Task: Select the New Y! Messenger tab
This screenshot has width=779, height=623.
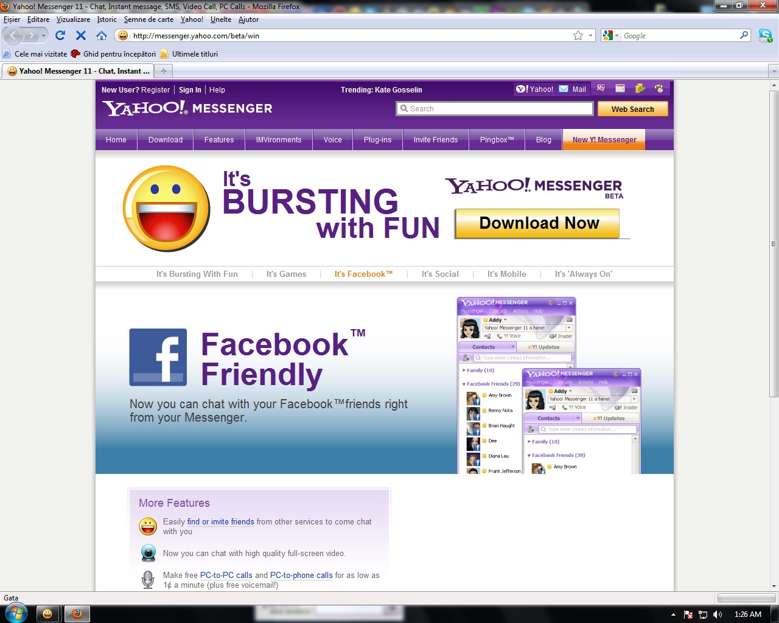Action: [x=604, y=140]
